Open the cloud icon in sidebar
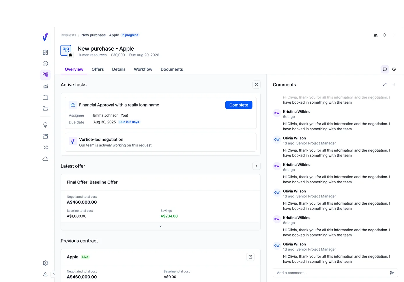 pyautogui.click(x=45, y=159)
